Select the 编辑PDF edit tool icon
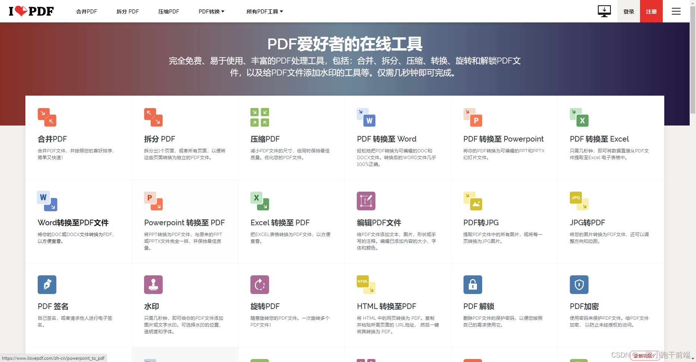Viewport: 696px width, 362px height. pos(366,201)
